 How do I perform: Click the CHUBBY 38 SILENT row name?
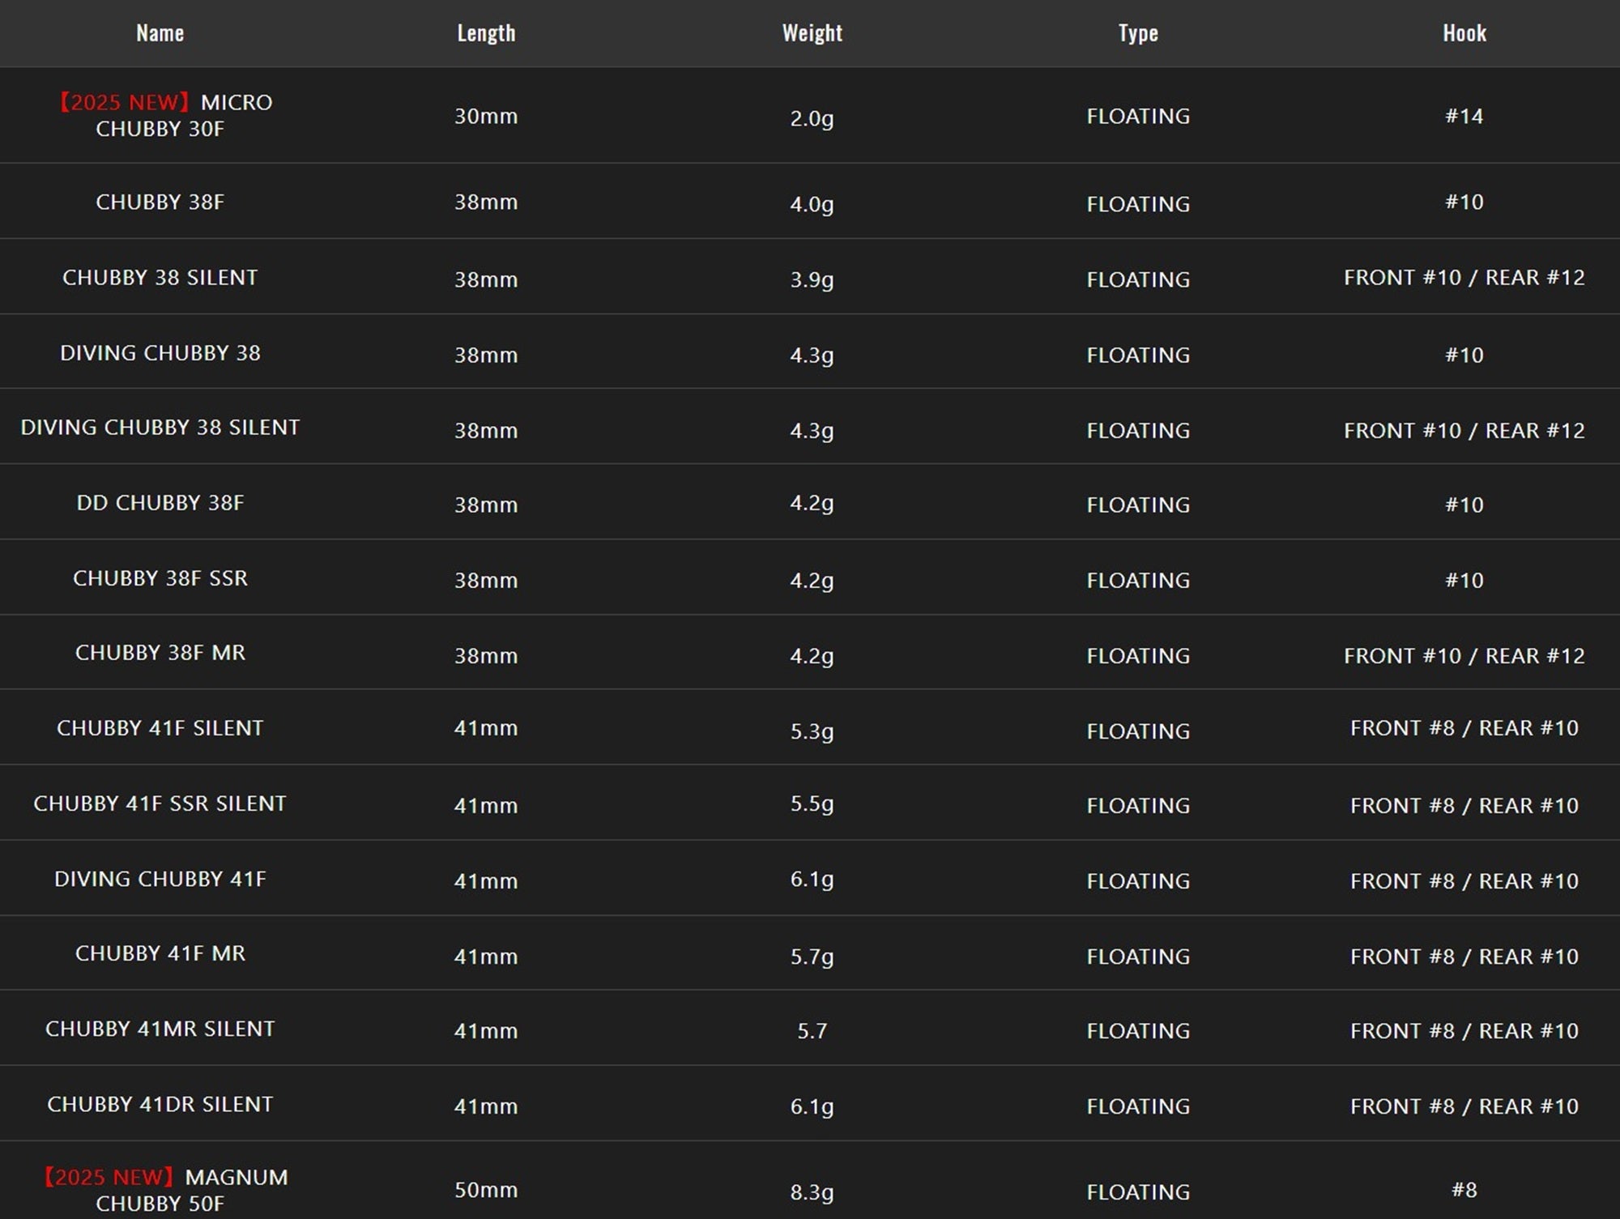tap(160, 277)
